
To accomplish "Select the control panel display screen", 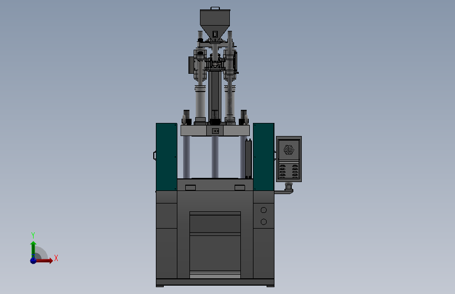I will tap(289, 150).
